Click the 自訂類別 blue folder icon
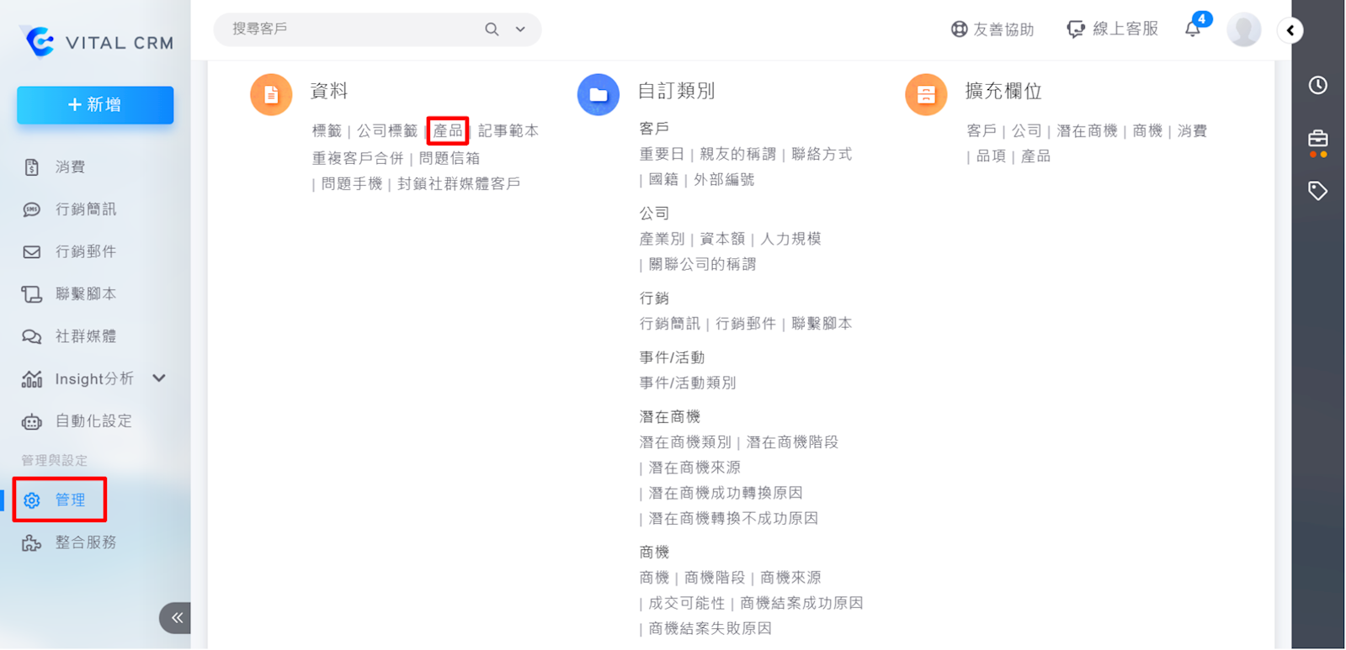The width and height of the screenshot is (1346, 650). pyautogui.click(x=599, y=94)
